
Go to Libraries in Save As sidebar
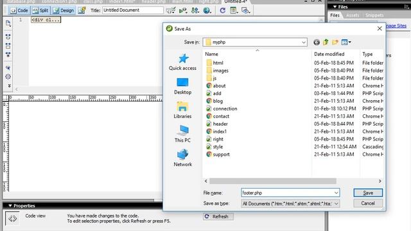pyautogui.click(x=182, y=110)
